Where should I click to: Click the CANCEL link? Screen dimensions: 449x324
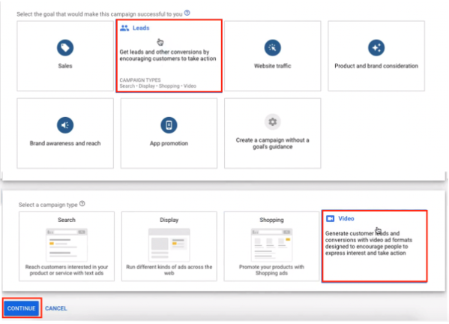(55, 308)
